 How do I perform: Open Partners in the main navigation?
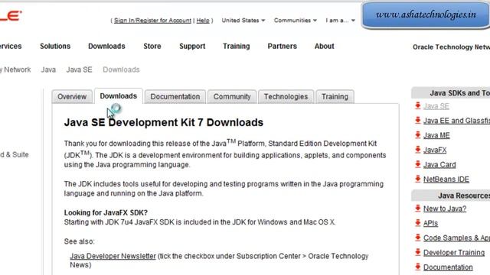click(283, 46)
